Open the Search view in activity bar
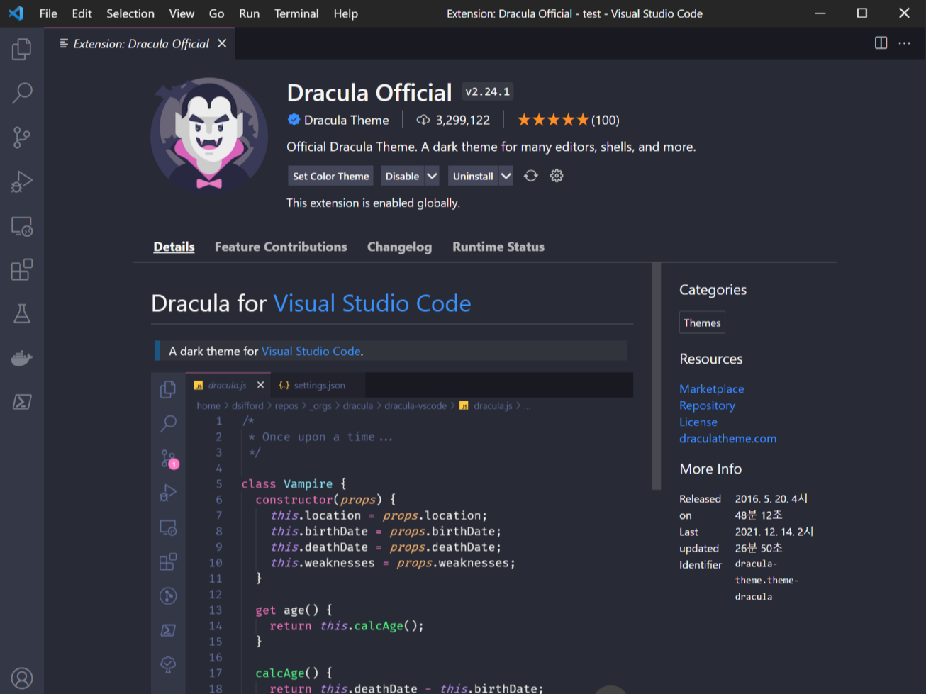The height and width of the screenshot is (694, 926). pos(22,93)
